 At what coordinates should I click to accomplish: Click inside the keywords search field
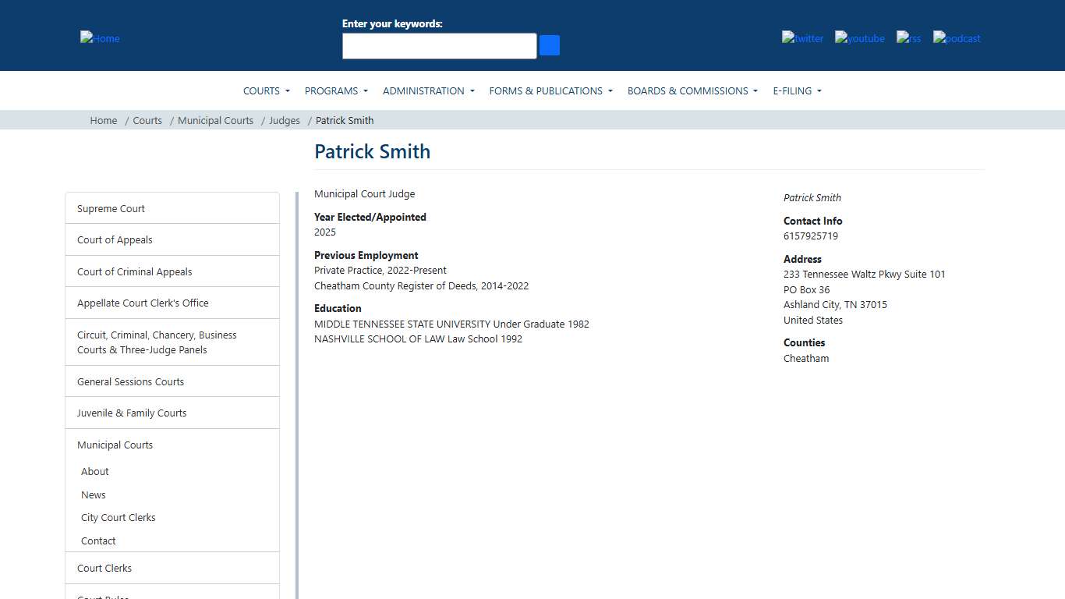point(439,45)
